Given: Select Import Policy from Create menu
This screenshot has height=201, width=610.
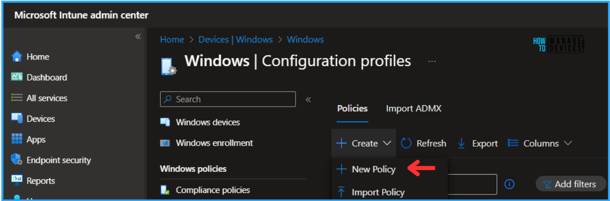Looking at the screenshot, I should pyautogui.click(x=371, y=192).
